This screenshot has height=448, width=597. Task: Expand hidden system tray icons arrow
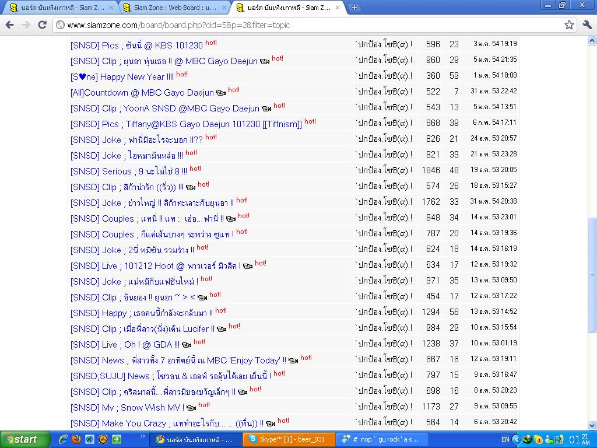517,440
